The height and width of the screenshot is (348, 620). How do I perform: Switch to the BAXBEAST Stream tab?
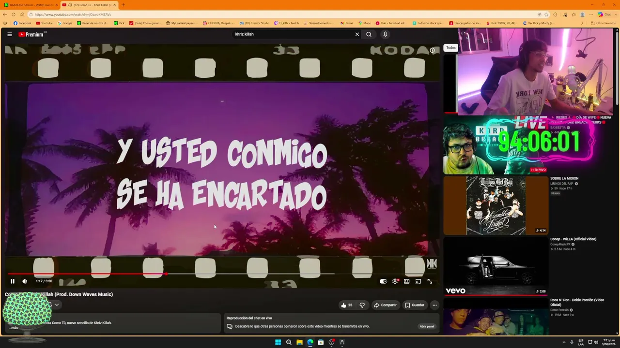30,5
